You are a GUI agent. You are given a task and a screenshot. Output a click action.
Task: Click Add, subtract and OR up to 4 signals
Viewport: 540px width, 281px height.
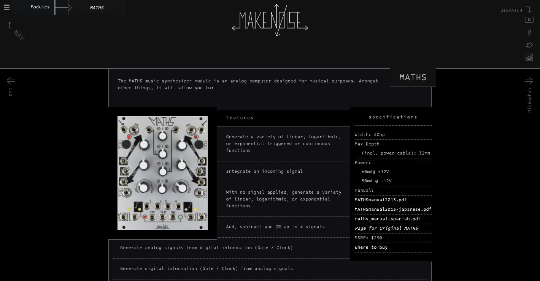pyautogui.click(x=275, y=227)
